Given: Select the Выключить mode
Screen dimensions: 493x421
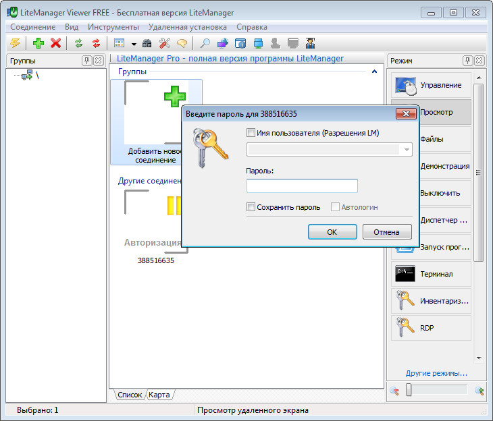Looking at the screenshot, I should 445,193.
